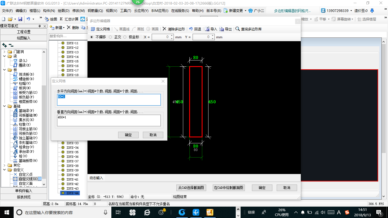This screenshot has height=218, width=388.
Task: Select 自定义点 in the navigation tree
Action: pos(26,174)
